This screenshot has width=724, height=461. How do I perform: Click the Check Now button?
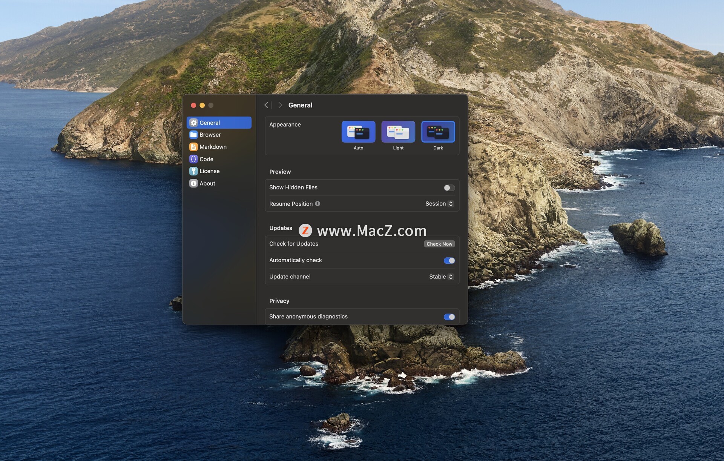coord(439,244)
